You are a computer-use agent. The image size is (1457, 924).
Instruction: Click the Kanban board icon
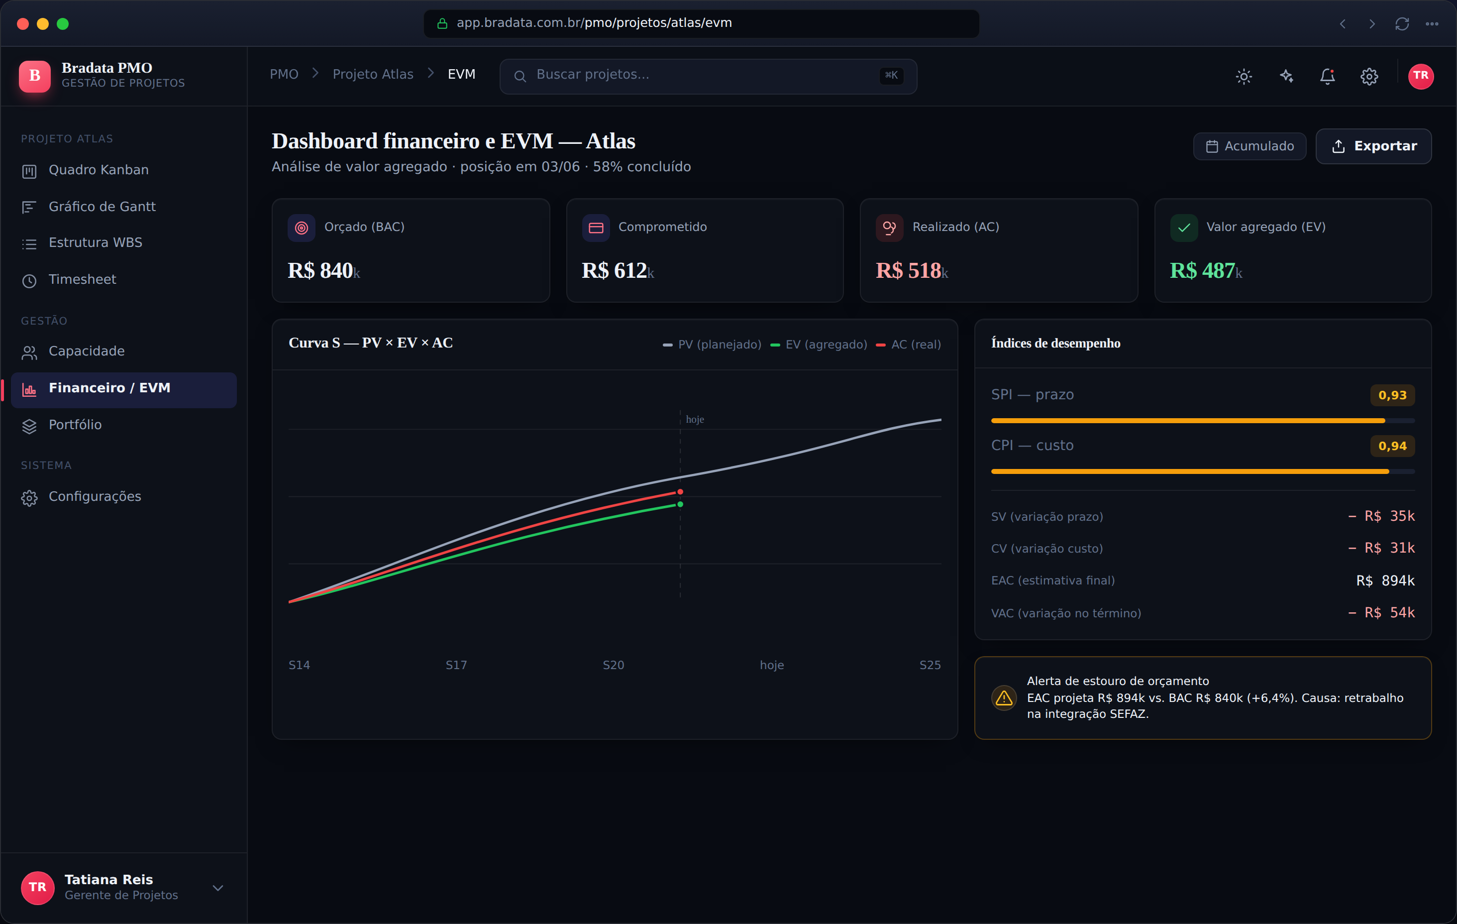(x=29, y=171)
